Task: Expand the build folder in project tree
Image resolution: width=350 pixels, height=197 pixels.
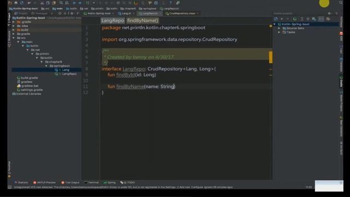Action: [14, 30]
